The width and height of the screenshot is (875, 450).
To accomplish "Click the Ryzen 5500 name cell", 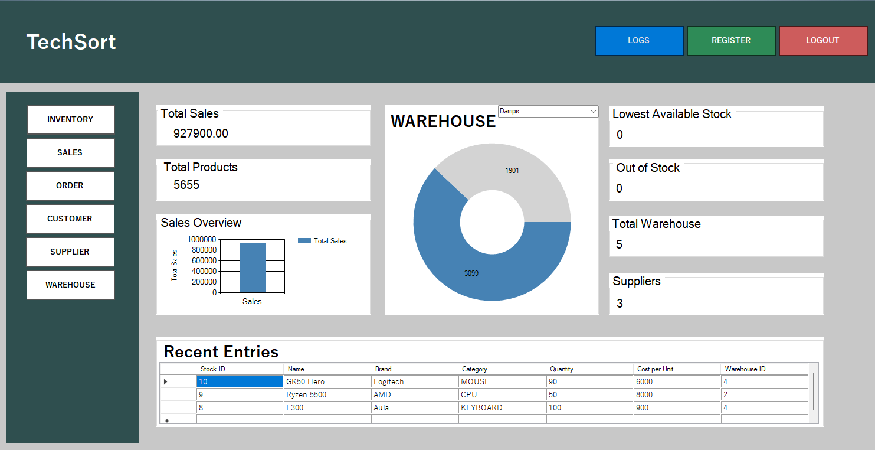I will pos(327,395).
